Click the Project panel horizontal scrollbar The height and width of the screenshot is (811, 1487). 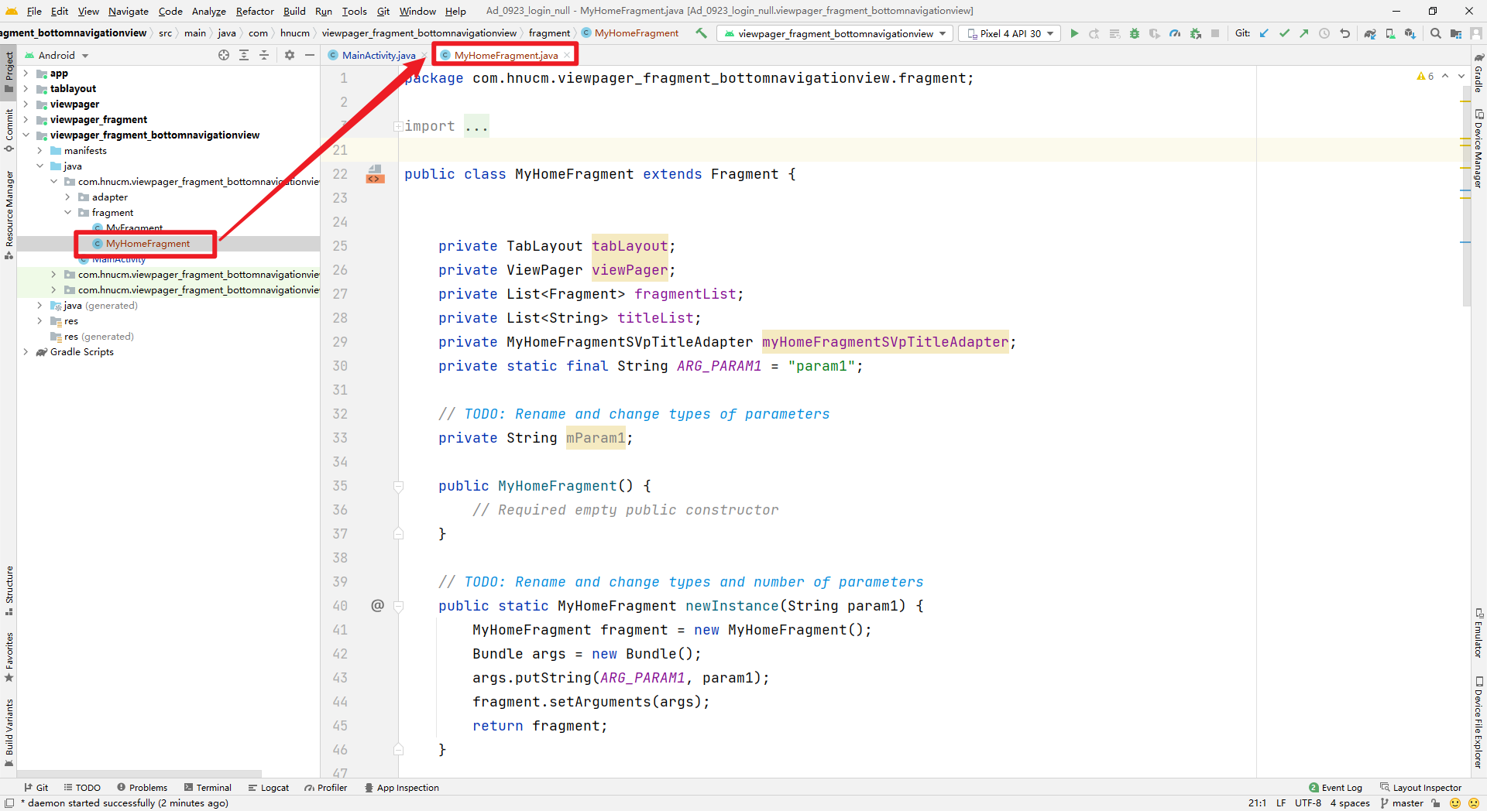coord(139,773)
